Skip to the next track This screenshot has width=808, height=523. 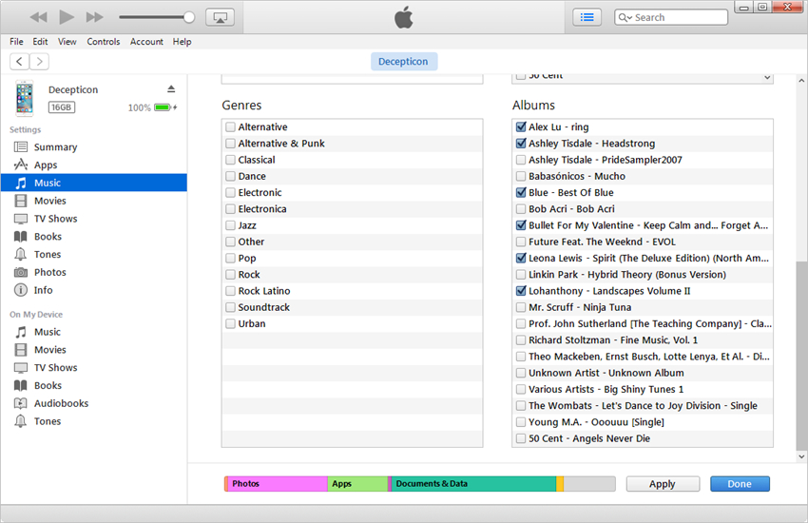click(94, 17)
